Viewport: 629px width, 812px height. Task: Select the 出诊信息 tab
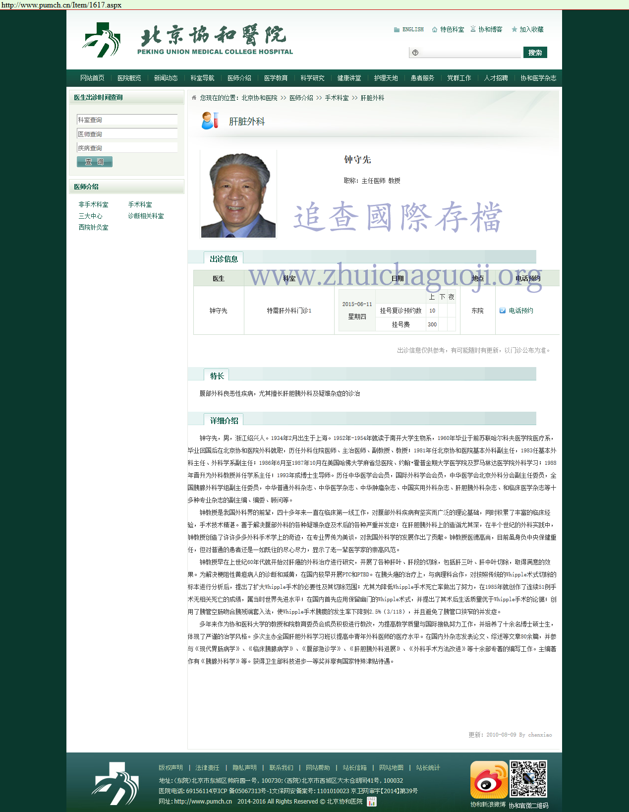coord(224,259)
